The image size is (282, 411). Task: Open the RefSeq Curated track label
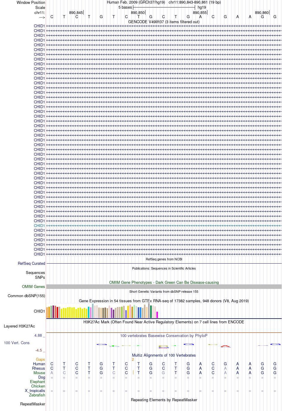pyautogui.click(x=31, y=263)
